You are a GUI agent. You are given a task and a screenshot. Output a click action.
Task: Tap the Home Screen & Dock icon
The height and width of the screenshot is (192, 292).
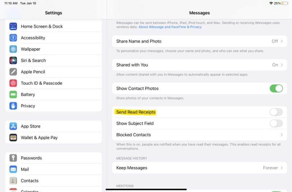click(13, 26)
